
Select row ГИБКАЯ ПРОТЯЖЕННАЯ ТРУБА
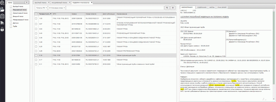(105, 51)
